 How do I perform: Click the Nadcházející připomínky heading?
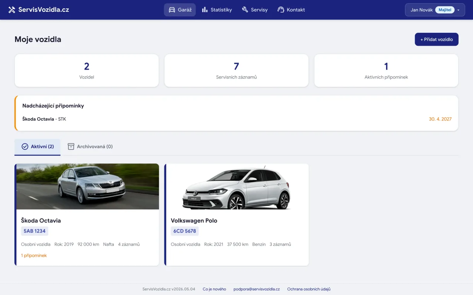pos(53,106)
